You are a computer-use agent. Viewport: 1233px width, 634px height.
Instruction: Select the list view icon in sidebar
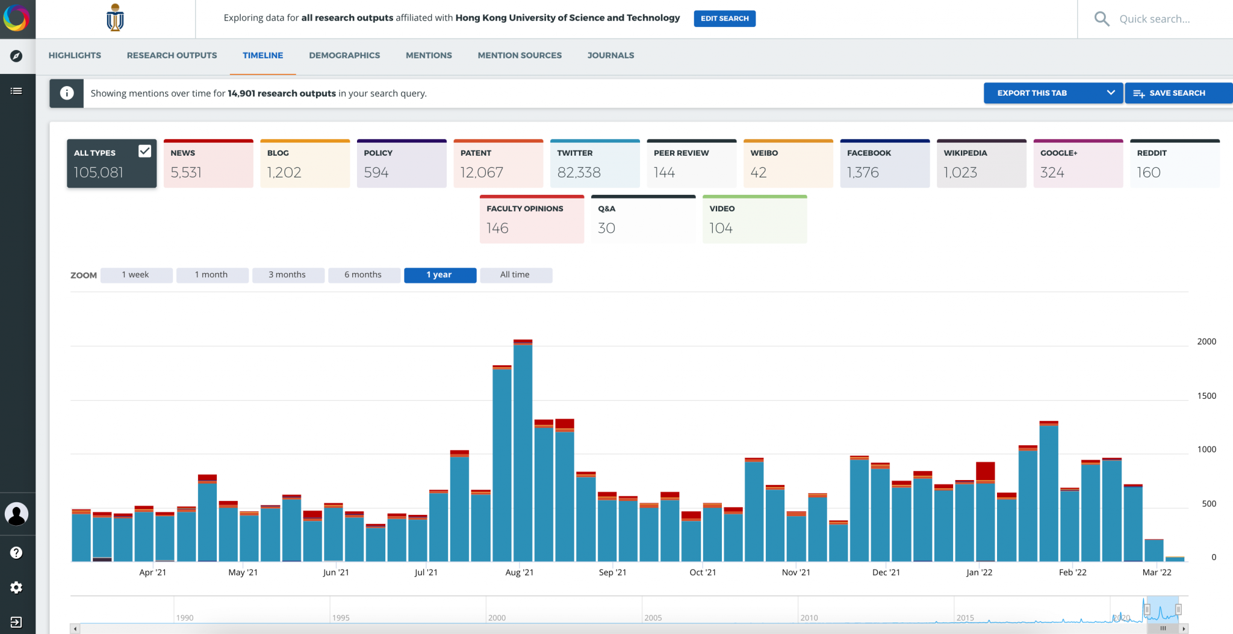17,91
